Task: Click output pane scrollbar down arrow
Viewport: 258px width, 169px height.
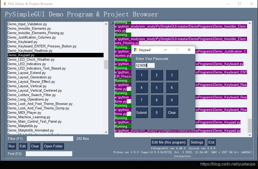Action: (250, 135)
